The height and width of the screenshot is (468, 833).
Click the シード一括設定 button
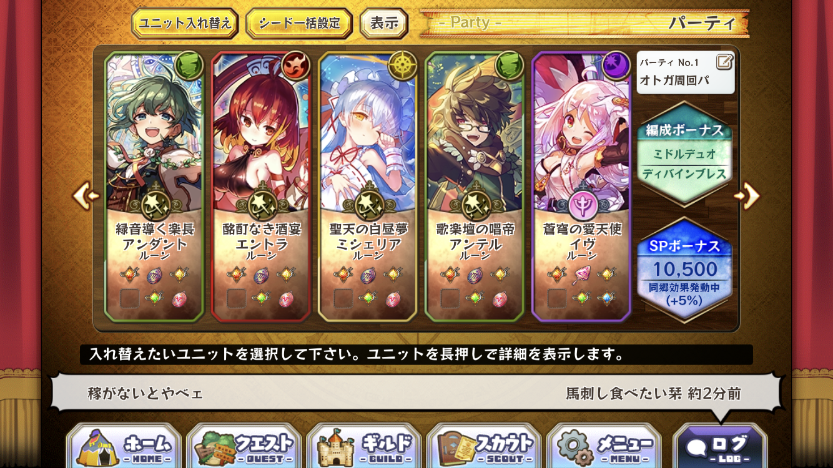299,24
